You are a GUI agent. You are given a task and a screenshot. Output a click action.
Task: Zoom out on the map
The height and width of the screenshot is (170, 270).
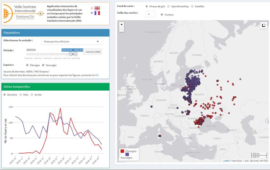(x=122, y=29)
